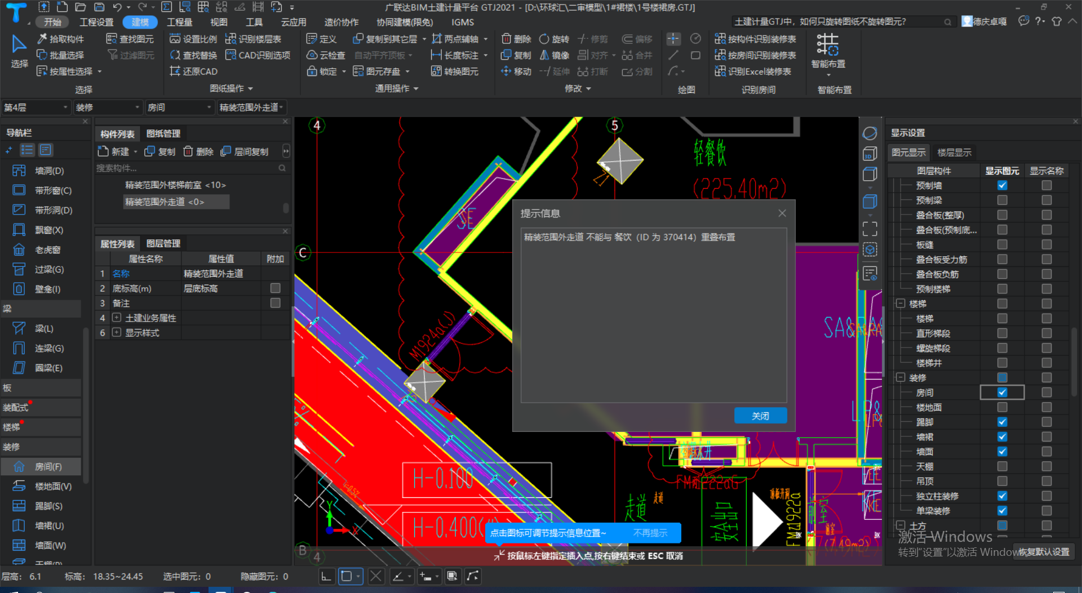Click the 底标高(m) value 层底标高
This screenshot has width=1082, height=593.
coord(220,288)
